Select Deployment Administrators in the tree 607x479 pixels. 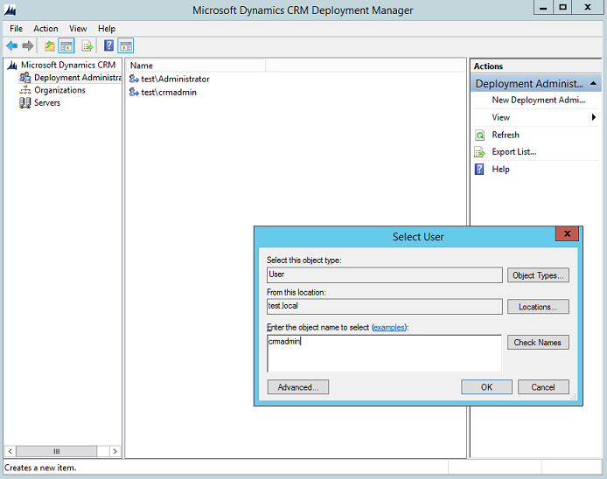(78, 78)
